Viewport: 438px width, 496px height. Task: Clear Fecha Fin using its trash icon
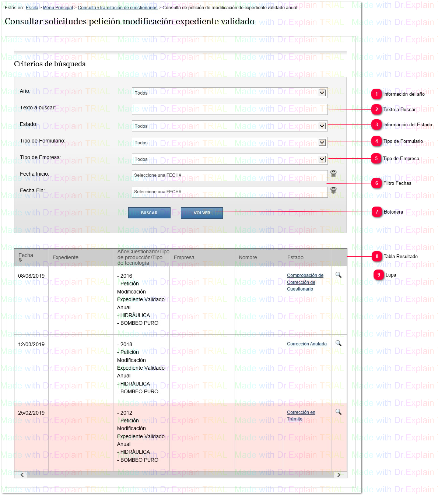[333, 190]
